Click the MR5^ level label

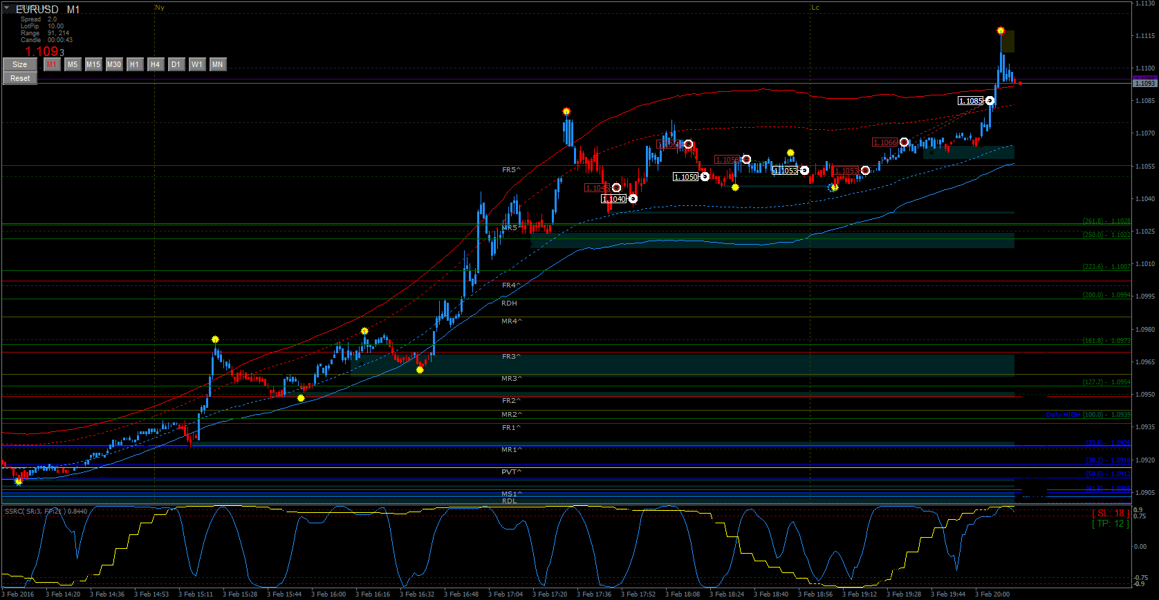[511, 227]
